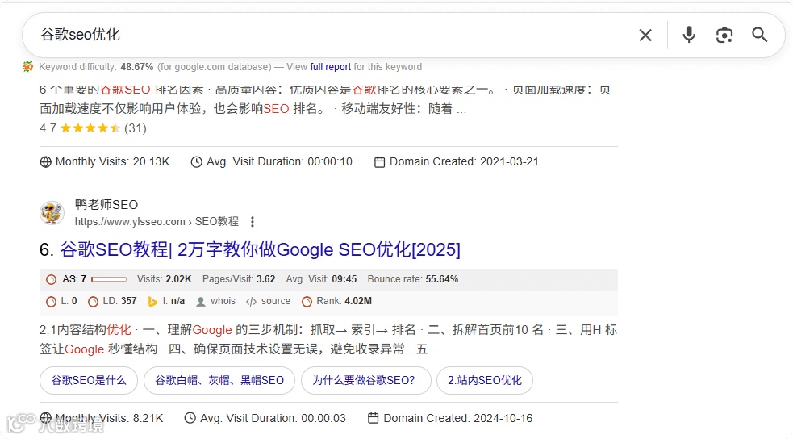Viewport: 793px width, 439px height.
Task: Click the clock icon by Avg. Visit Duration: 00:00:03
Action: pos(190,418)
